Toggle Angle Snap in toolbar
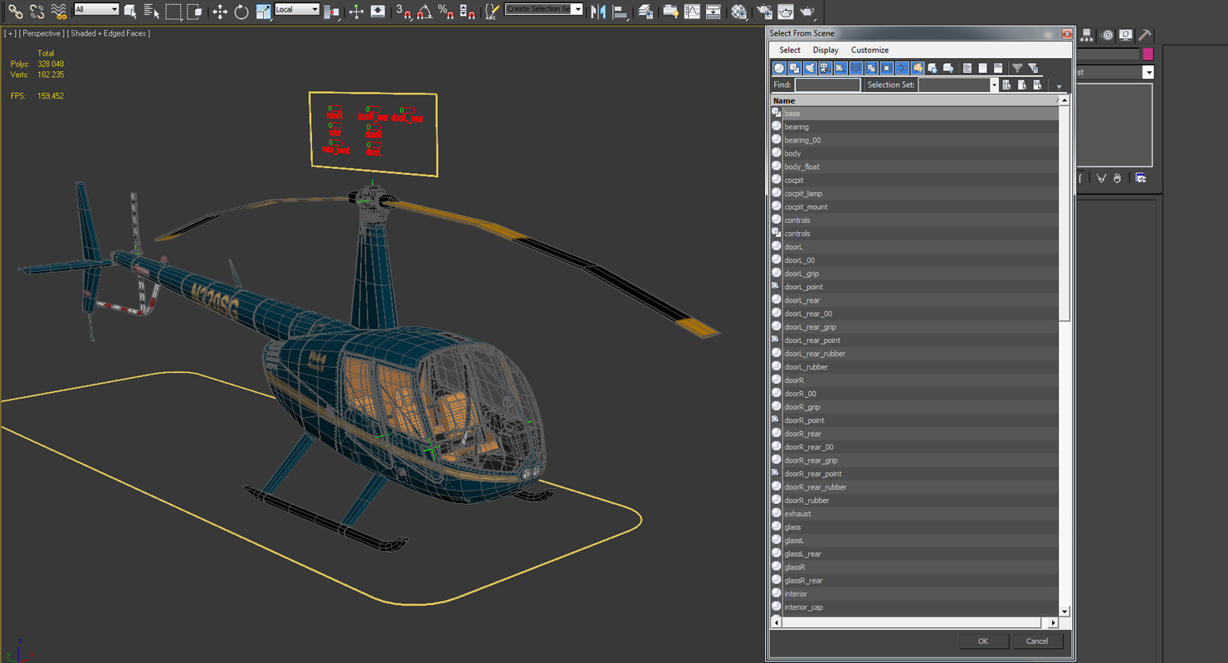This screenshot has height=663, width=1228. (x=425, y=12)
